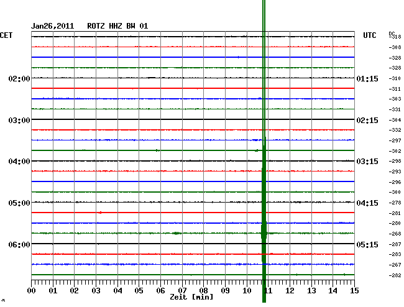This screenshot has height=307, width=404.
Task: Select minute axis tick label 05
Action: tap(139, 291)
